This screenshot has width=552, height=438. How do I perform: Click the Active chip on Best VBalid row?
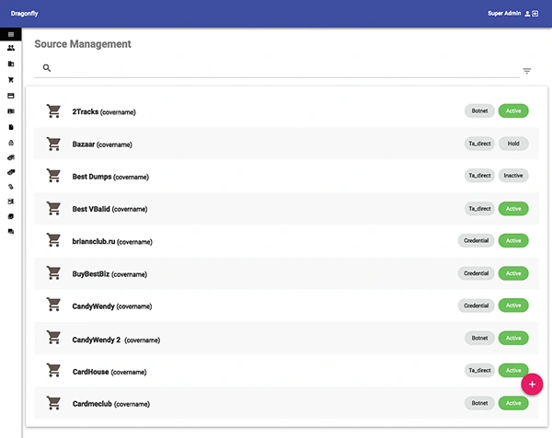(513, 209)
